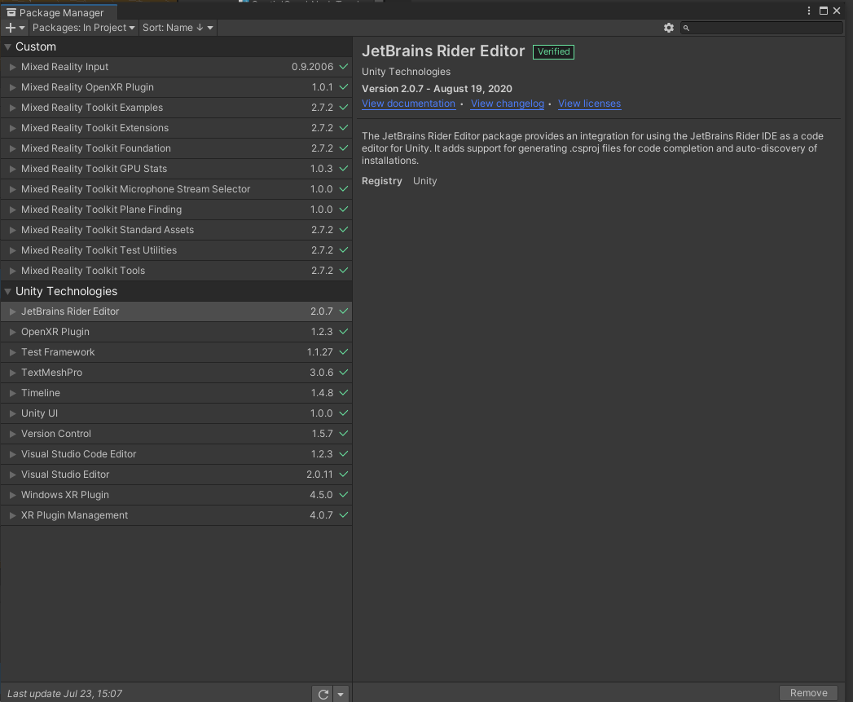Click the installed checkmark beside JetBrains Rider Editor
Screen dimensions: 853x702
pyautogui.click(x=342, y=311)
